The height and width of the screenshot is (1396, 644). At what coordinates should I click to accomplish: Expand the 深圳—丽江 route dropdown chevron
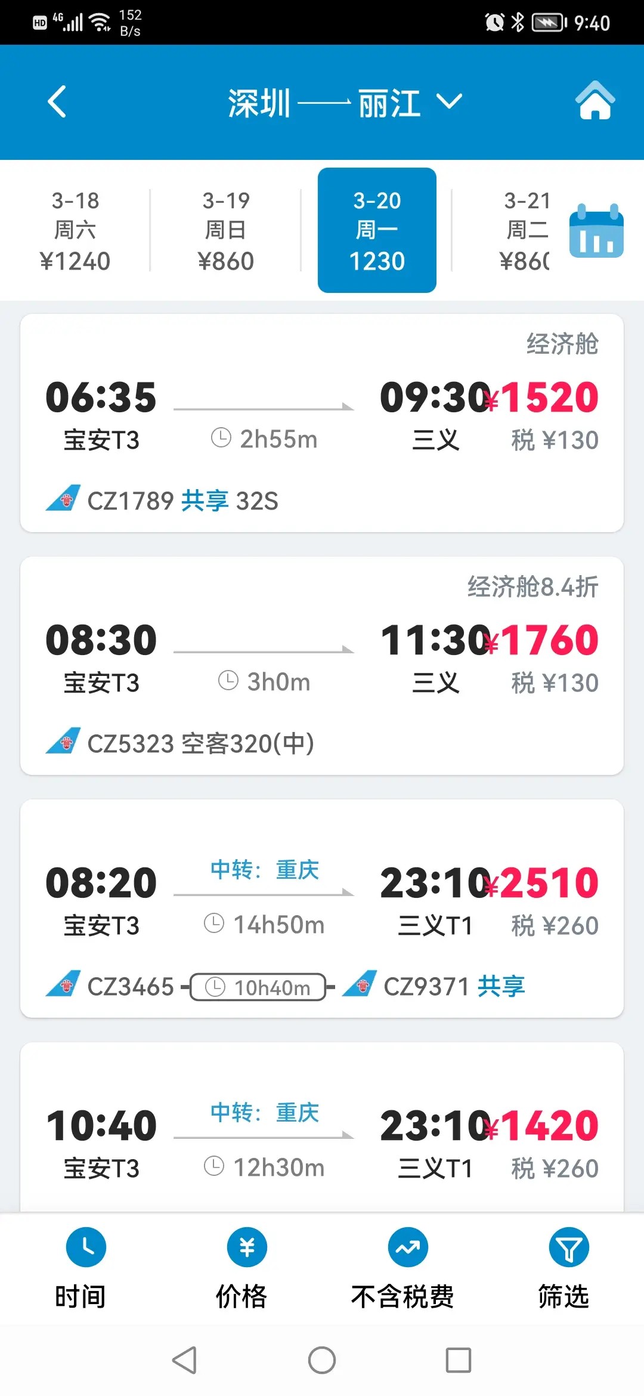coord(449,101)
